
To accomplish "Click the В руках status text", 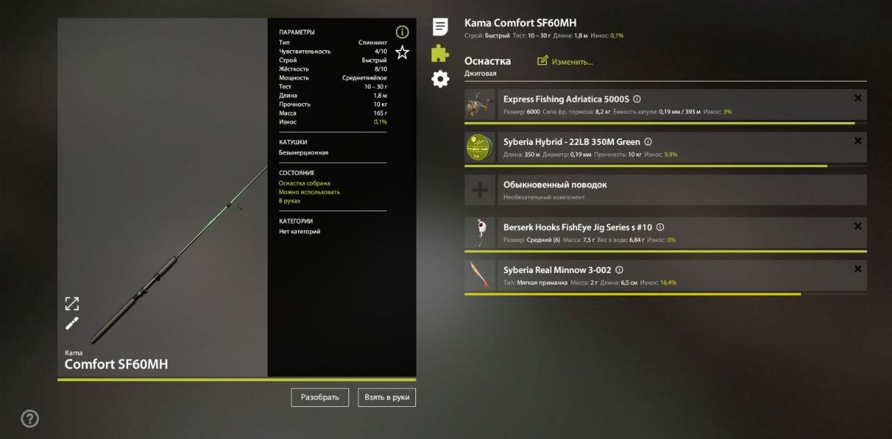I will click(x=289, y=201).
